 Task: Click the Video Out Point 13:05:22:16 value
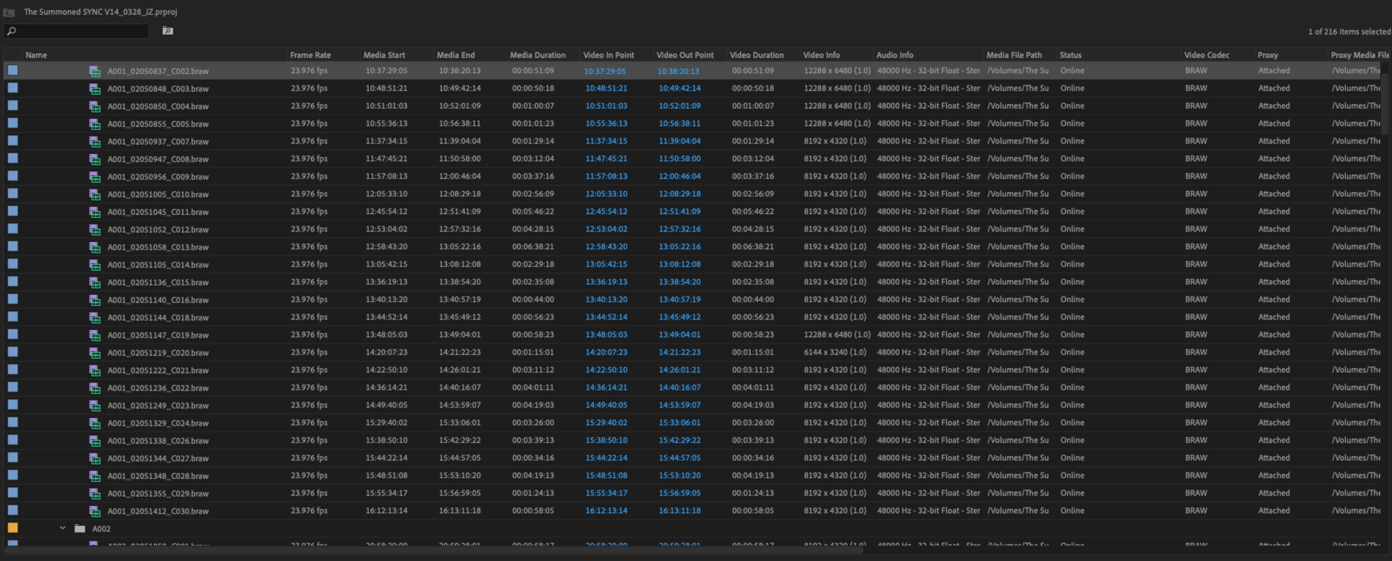click(x=679, y=247)
